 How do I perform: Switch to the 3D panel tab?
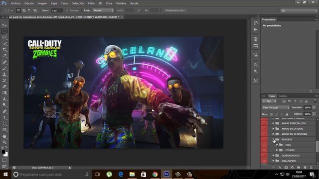(264, 96)
